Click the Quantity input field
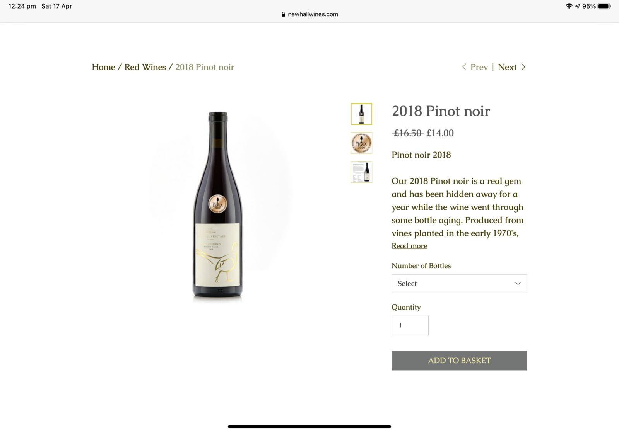Screen dimensions: 619x432 pos(410,325)
